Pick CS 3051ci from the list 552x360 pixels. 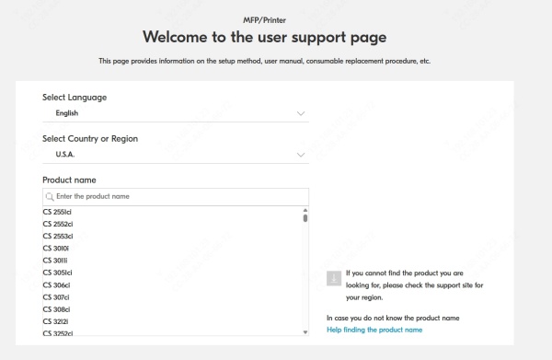click(x=57, y=273)
